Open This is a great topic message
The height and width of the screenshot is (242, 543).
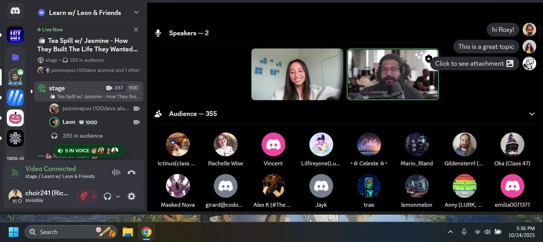click(x=486, y=47)
